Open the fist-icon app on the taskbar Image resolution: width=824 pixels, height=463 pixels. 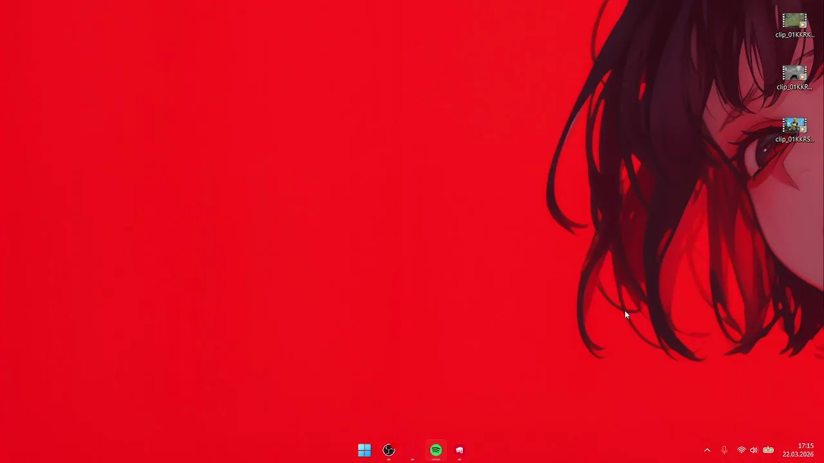460,450
